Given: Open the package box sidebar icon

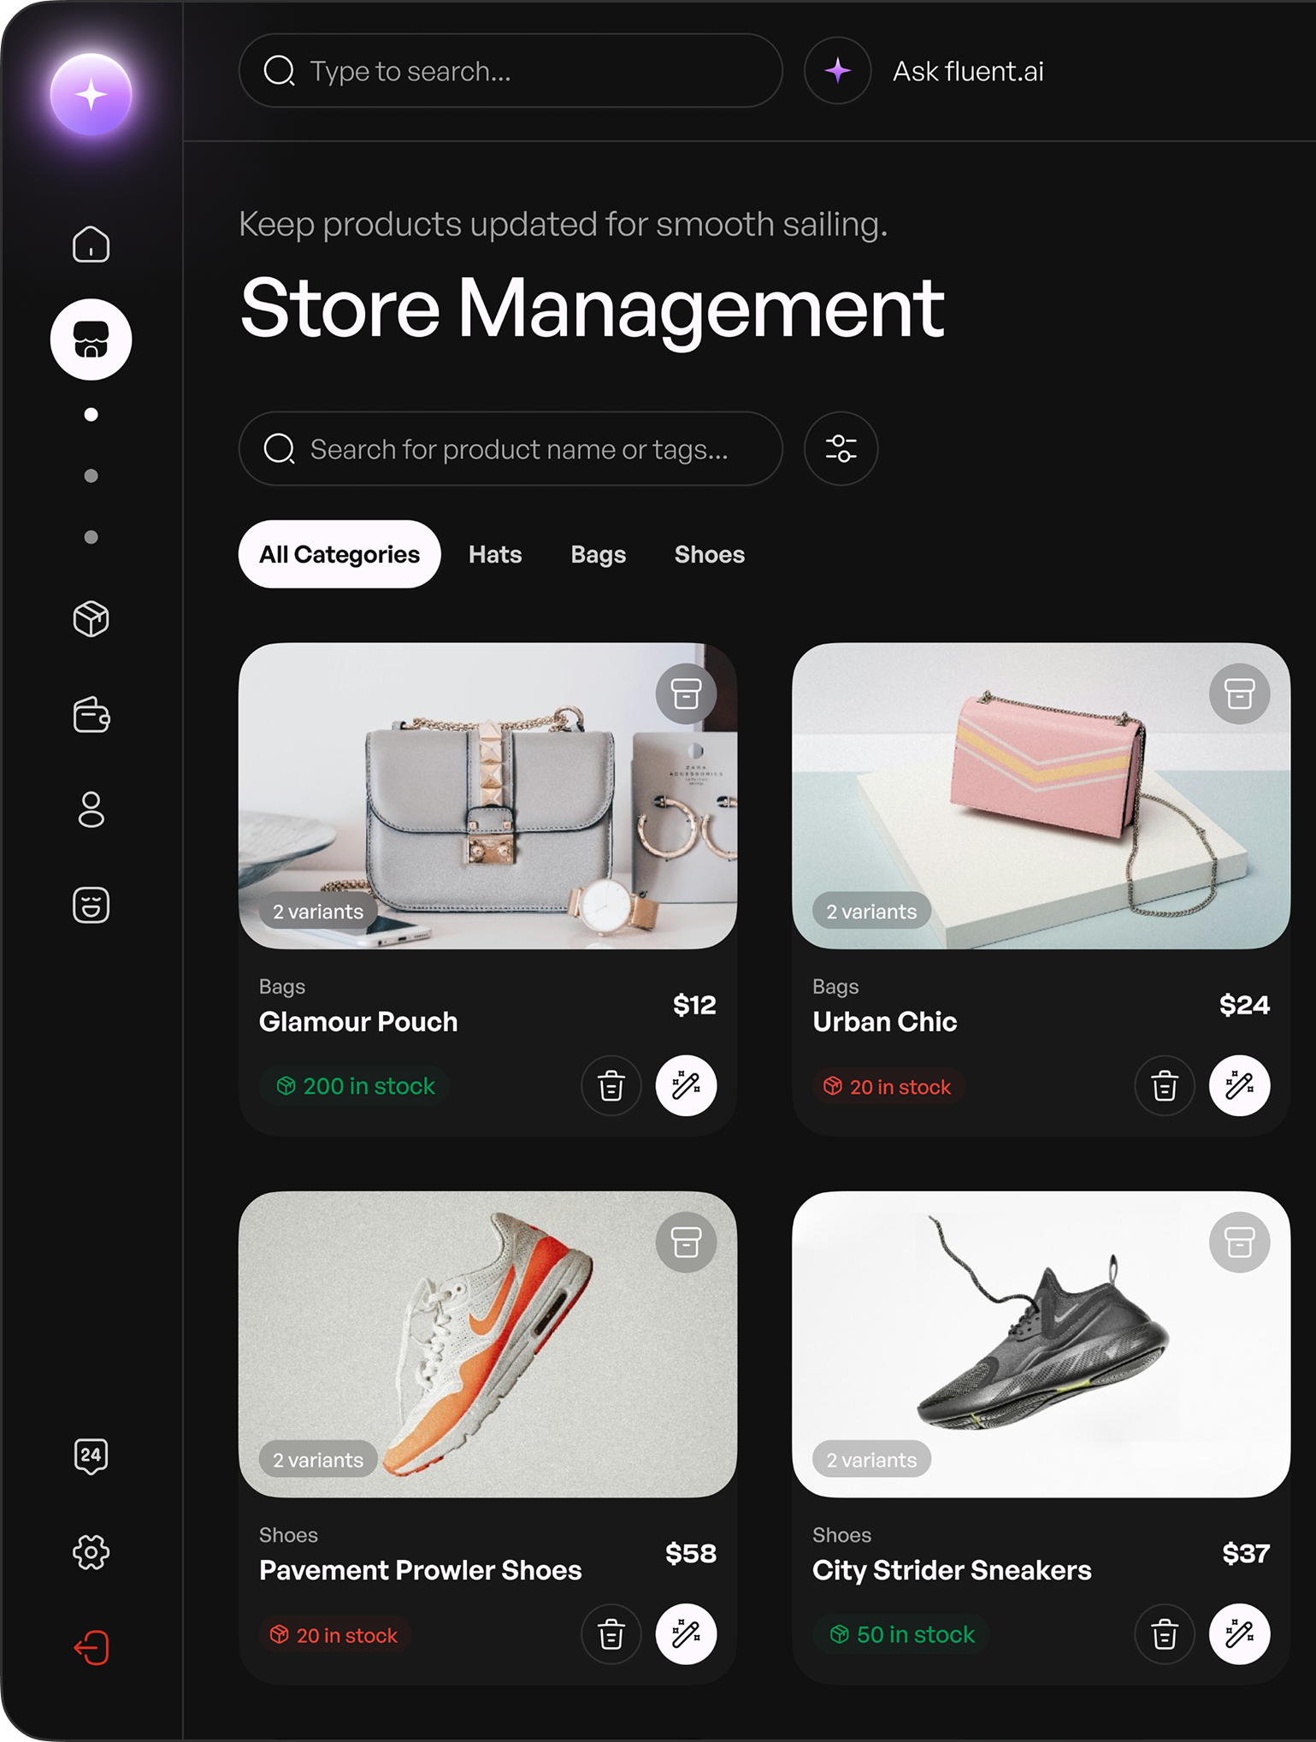Looking at the screenshot, I should tap(91, 619).
